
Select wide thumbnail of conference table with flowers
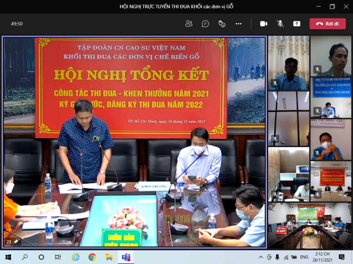tap(310, 225)
